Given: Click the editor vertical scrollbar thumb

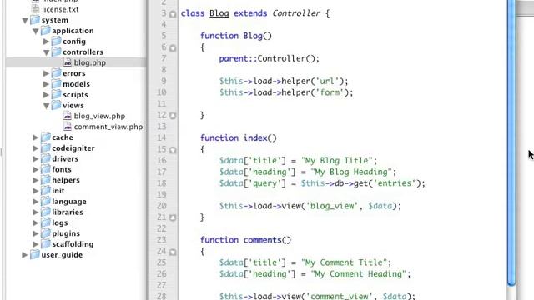Looking at the screenshot, I should [511, 142].
